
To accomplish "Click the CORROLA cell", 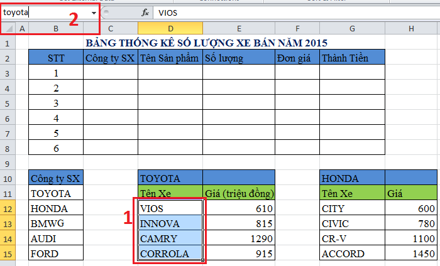I will point(170,253).
